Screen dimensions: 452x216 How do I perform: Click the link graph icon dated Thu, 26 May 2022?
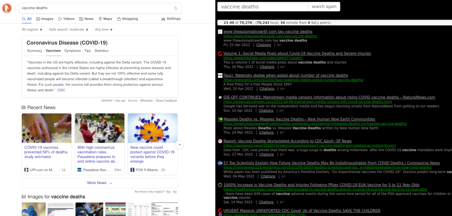coord(283,67)
